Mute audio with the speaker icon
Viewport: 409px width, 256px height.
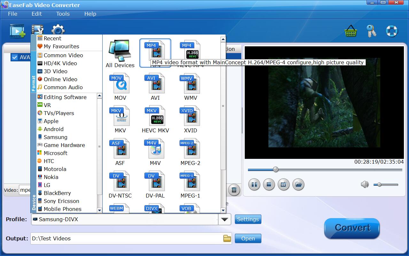365,184
